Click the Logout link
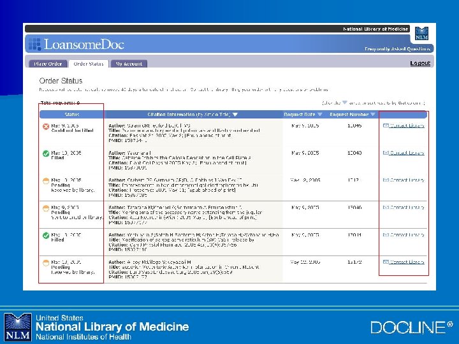Image resolution: width=459 pixels, height=344 pixels. (x=420, y=63)
